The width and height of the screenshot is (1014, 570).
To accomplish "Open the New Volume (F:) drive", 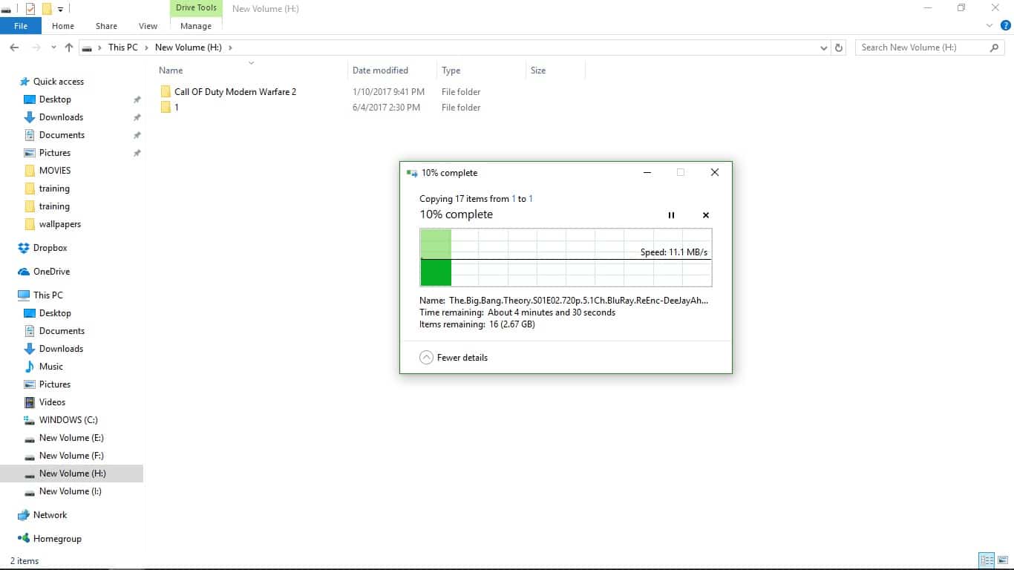I will coord(71,456).
